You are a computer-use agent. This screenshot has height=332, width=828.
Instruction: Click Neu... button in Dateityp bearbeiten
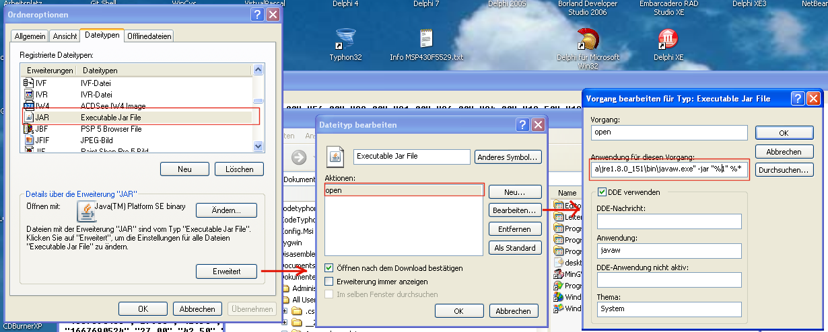tap(516, 192)
